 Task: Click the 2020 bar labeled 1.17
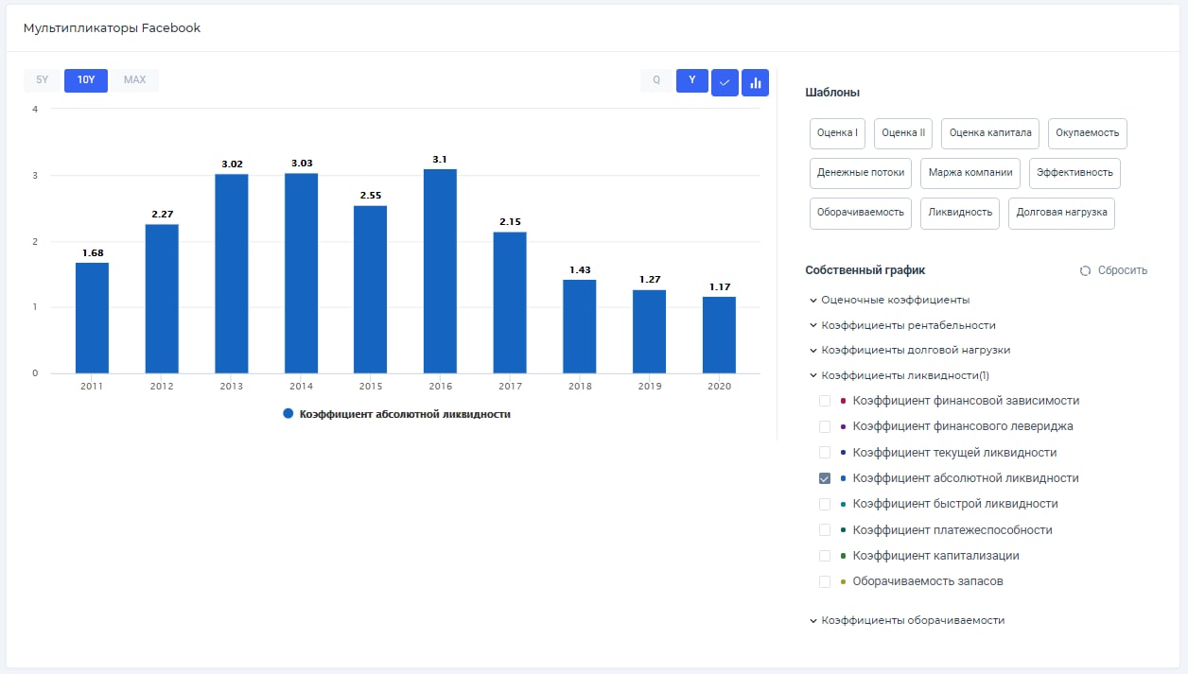tap(719, 335)
